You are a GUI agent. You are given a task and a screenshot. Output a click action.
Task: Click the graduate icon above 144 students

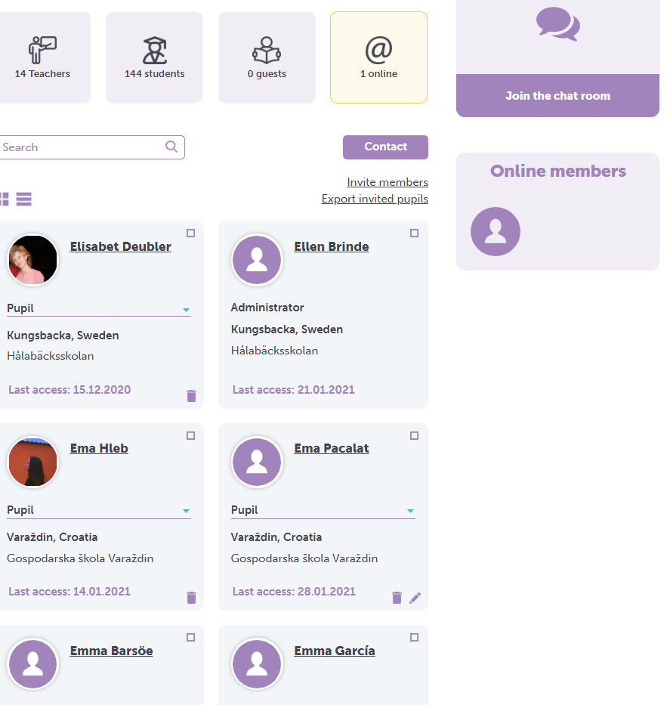point(155,51)
